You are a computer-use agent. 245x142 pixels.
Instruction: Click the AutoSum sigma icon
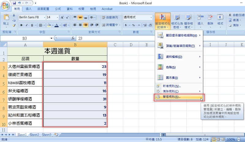[x=230, y=15]
